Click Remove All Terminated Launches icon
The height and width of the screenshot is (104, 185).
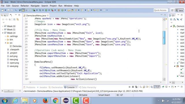[136, 87]
